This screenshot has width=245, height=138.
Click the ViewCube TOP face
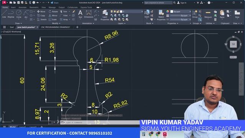coord(233,44)
